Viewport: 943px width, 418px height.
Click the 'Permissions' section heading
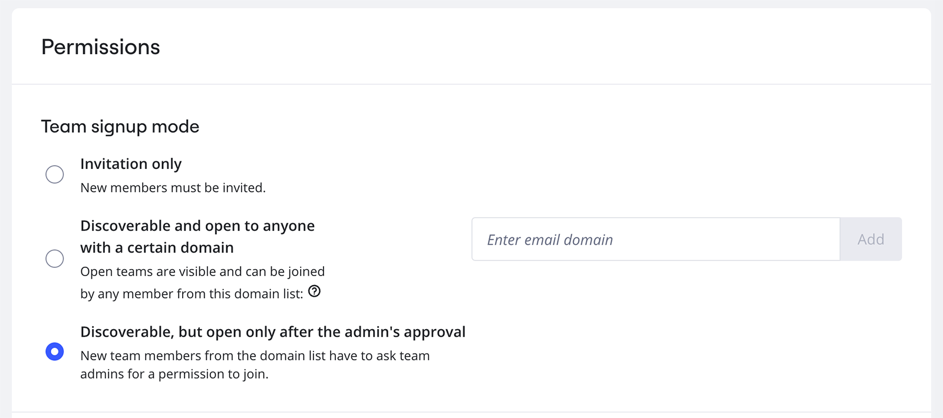100,47
